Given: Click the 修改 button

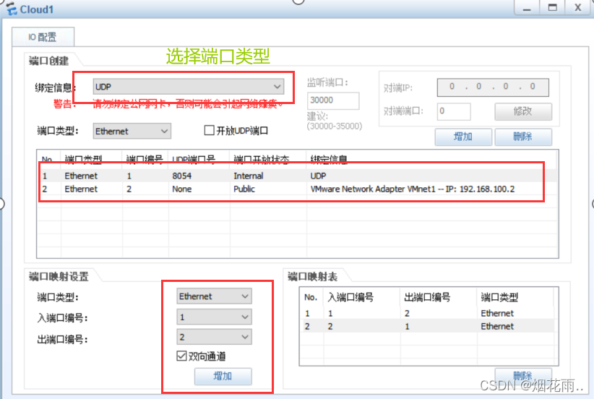Looking at the screenshot, I should (522, 111).
